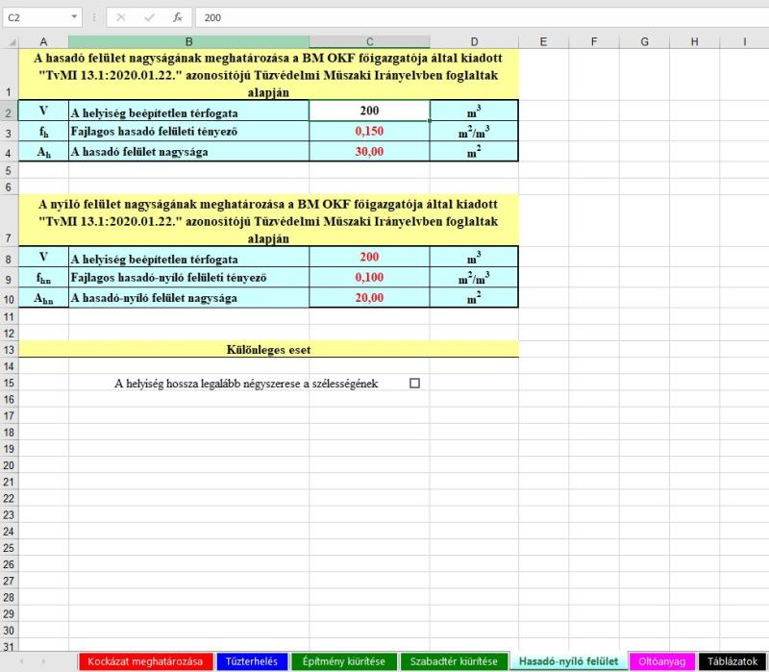Image resolution: width=769 pixels, height=672 pixels.
Task: Select row 5 header
Action: [x=9, y=170]
